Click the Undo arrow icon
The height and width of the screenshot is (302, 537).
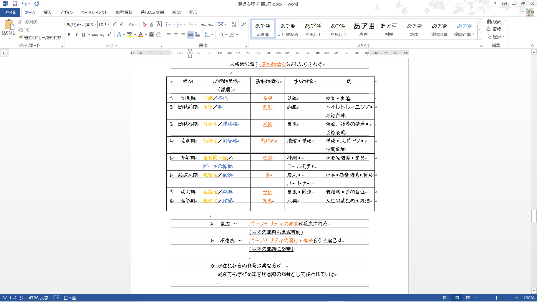[x=24, y=4]
